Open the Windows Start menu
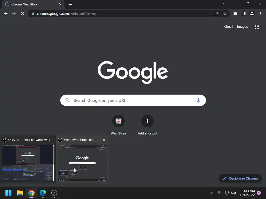This screenshot has width=266, height=199. click(8, 193)
